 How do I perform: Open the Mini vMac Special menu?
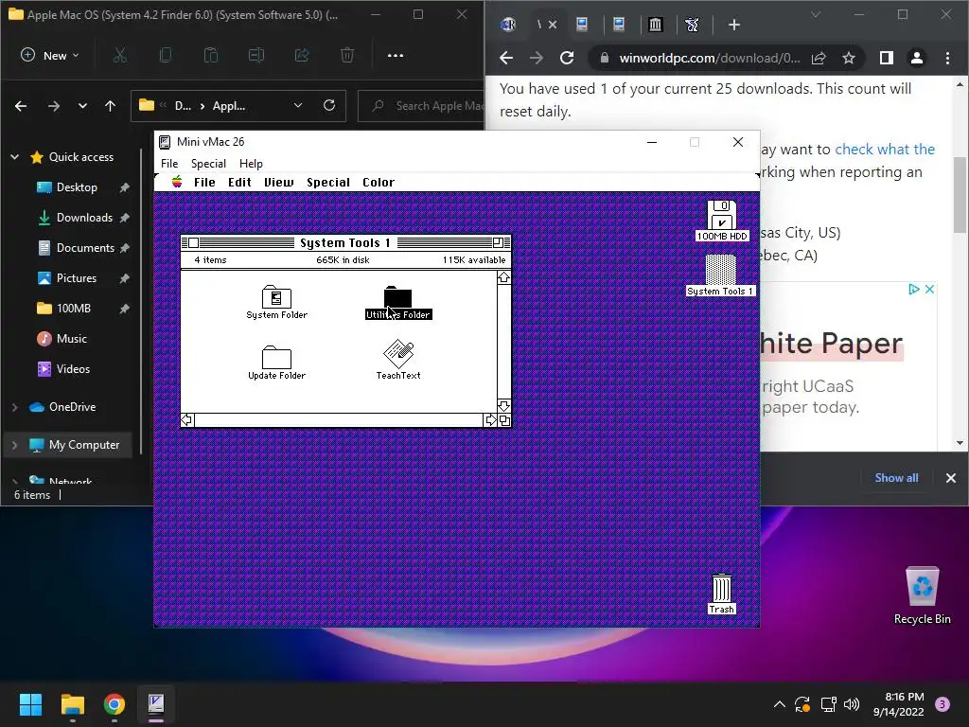click(x=208, y=163)
